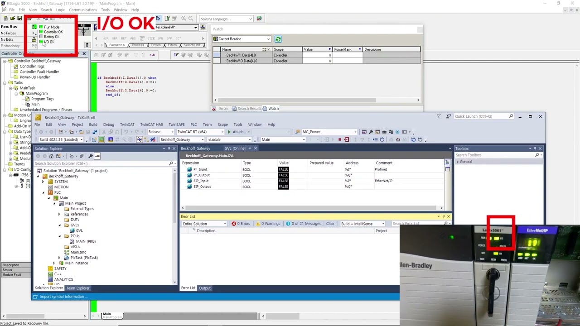This screenshot has height=326, width=580.
Task: Click the GVL editor horizontal scrollbar
Action: [311, 208]
